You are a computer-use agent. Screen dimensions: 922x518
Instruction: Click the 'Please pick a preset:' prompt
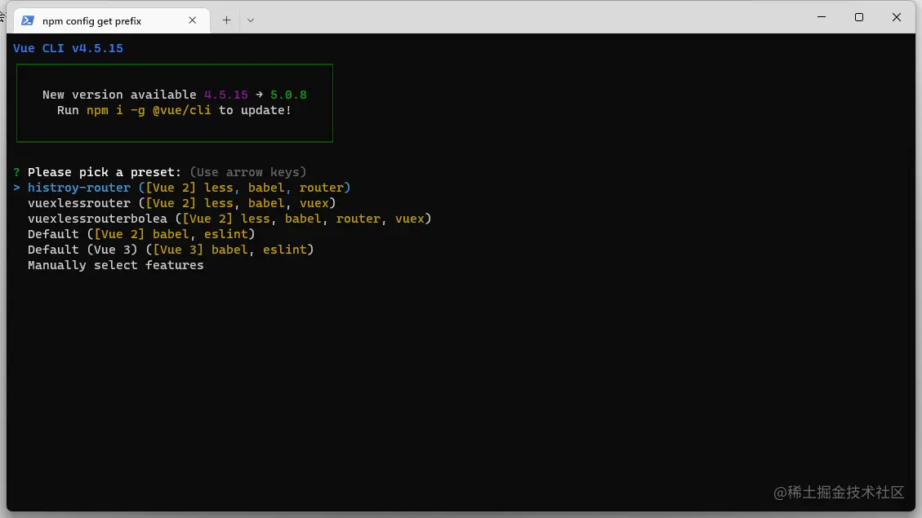point(105,172)
